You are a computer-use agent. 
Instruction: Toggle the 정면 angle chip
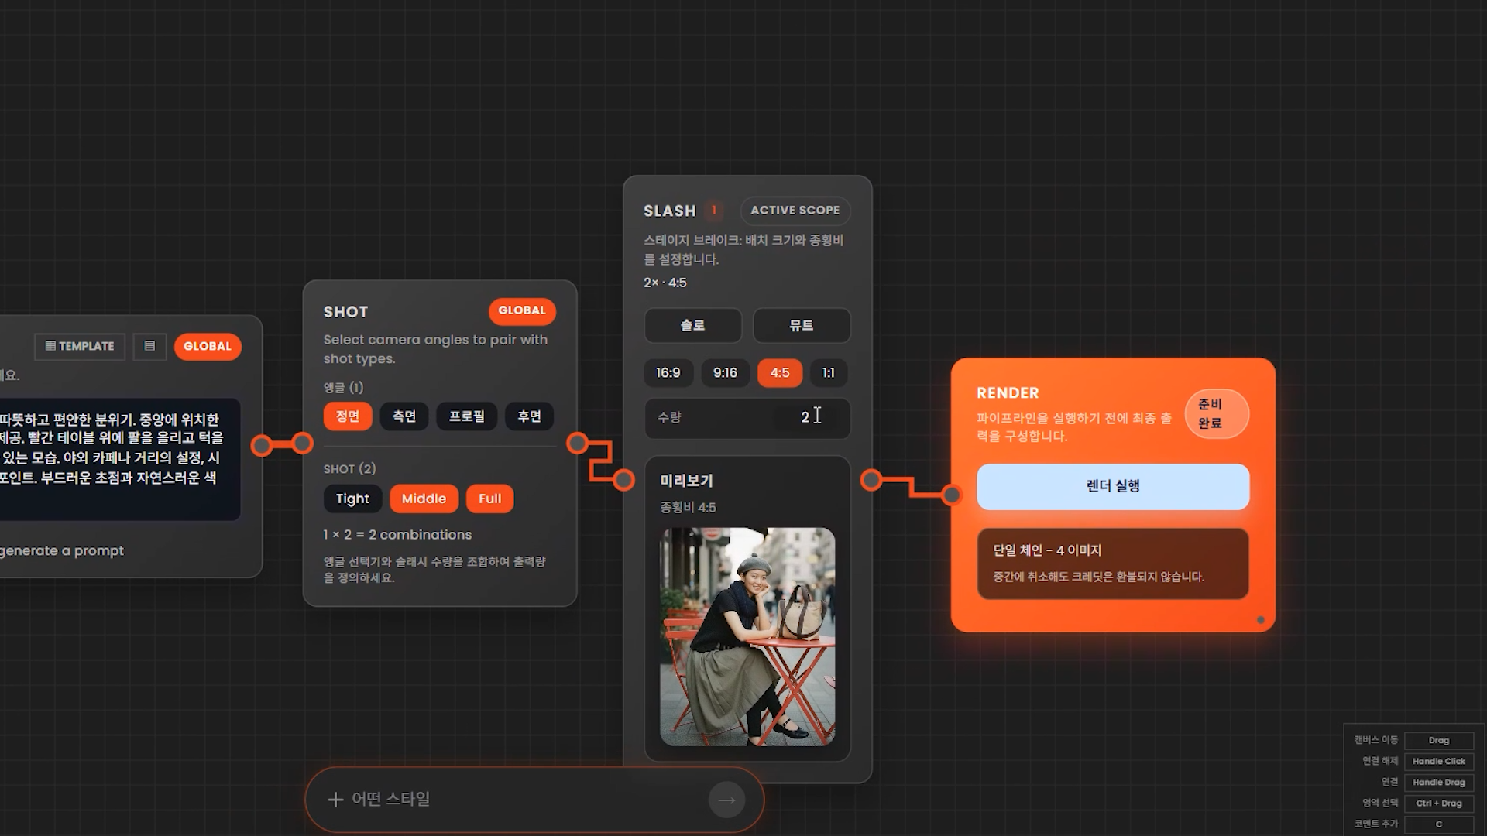(x=347, y=416)
